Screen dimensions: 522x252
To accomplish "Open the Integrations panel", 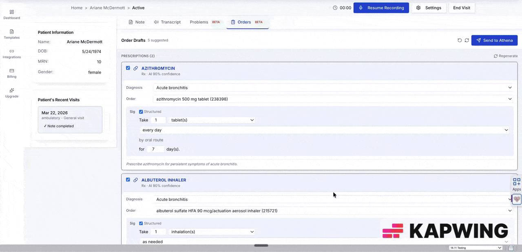I will pos(11,54).
